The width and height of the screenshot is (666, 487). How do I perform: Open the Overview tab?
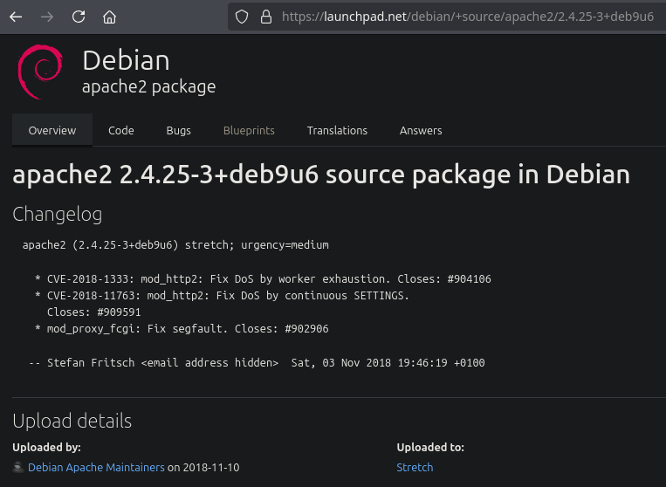click(x=52, y=130)
